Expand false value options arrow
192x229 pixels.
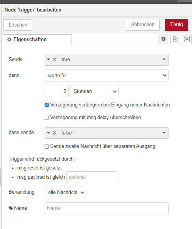click(164, 133)
